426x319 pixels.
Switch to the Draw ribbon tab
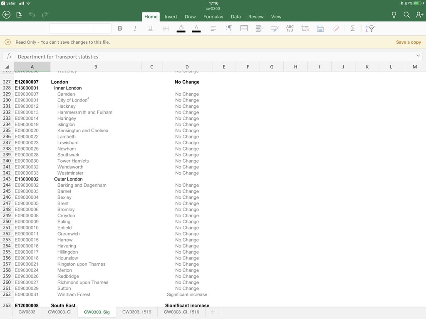point(190,17)
